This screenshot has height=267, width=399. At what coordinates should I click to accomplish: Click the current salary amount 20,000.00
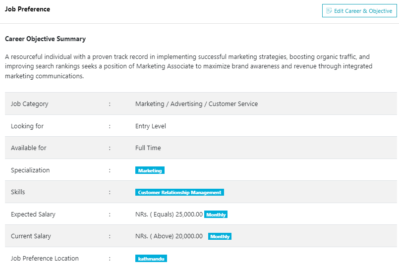click(x=188, y=236)
